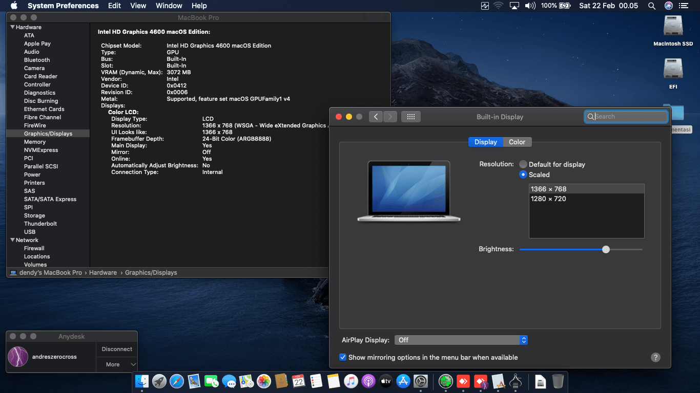Select Macintosh SSD drive on desktop

(673, 31)
